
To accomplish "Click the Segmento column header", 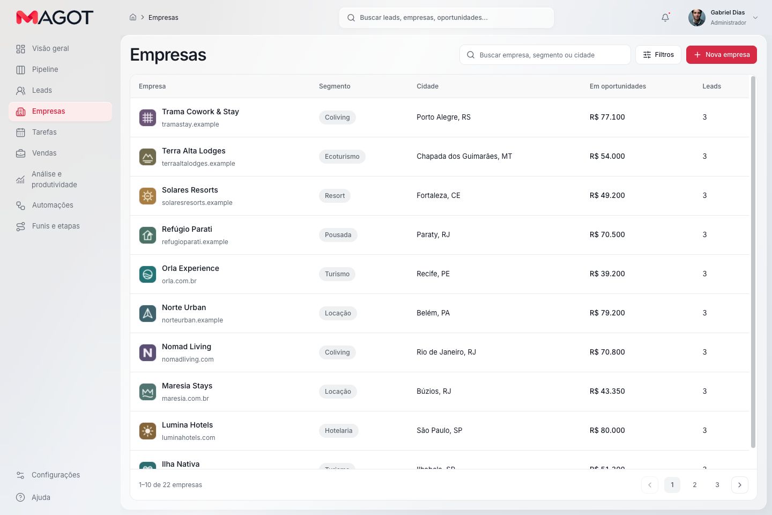I will (335, 86).
